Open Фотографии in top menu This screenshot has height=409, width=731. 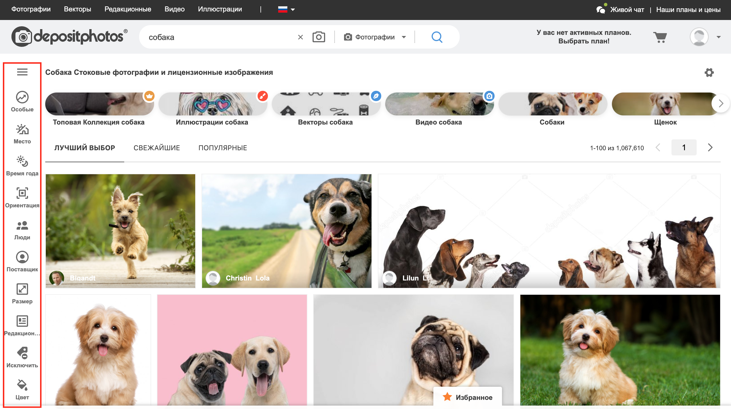(31, 9)
